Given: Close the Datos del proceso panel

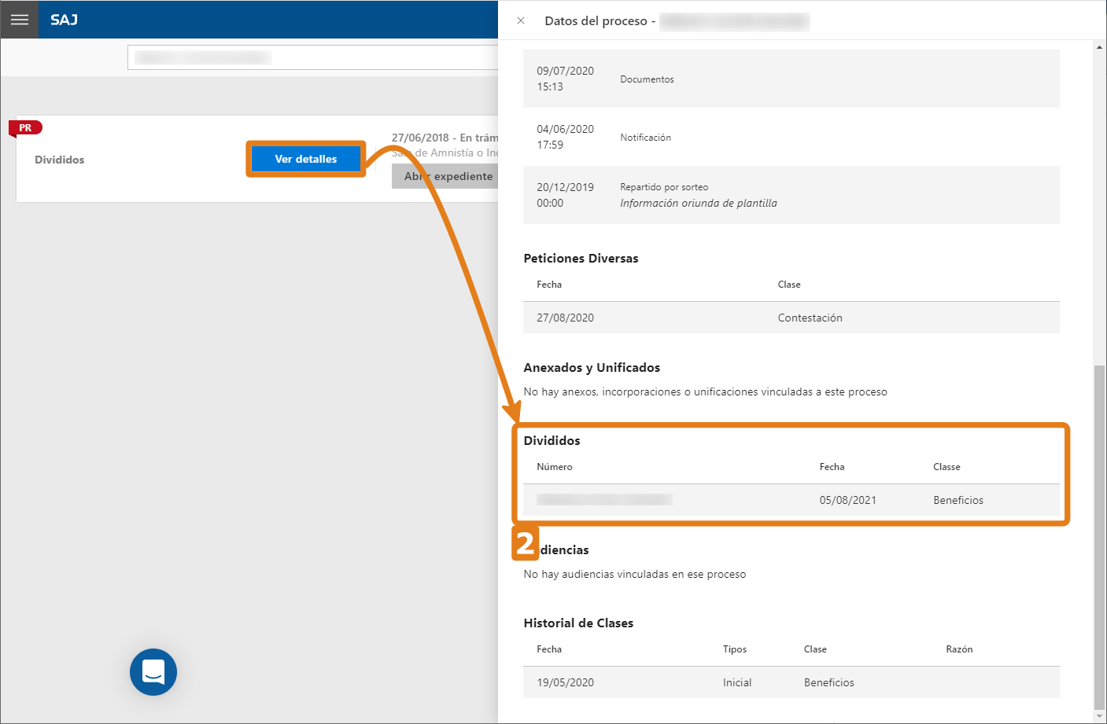Looking at the screenshot, I should 521,20.
